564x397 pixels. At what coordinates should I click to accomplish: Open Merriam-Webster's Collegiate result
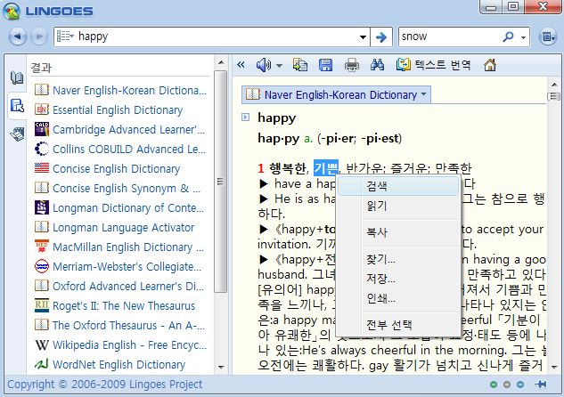[118, 266]
